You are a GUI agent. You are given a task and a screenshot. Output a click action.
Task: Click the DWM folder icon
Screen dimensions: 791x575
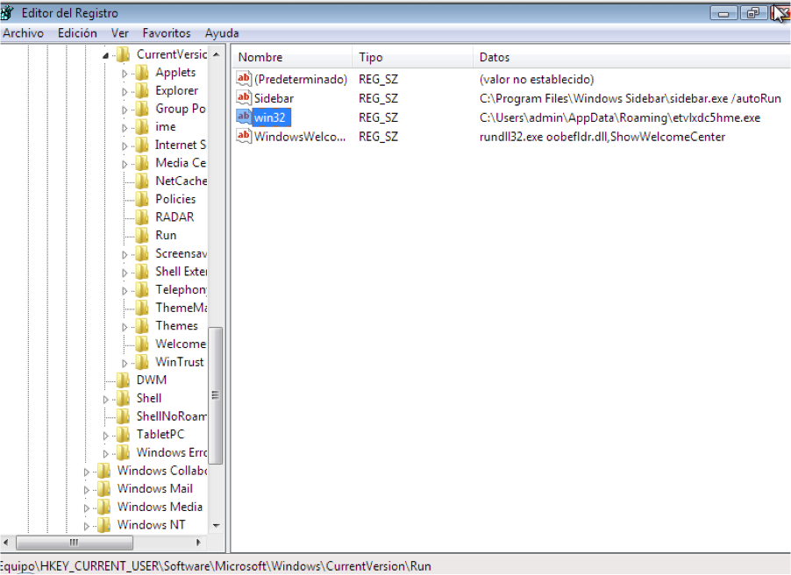(123, 380)
